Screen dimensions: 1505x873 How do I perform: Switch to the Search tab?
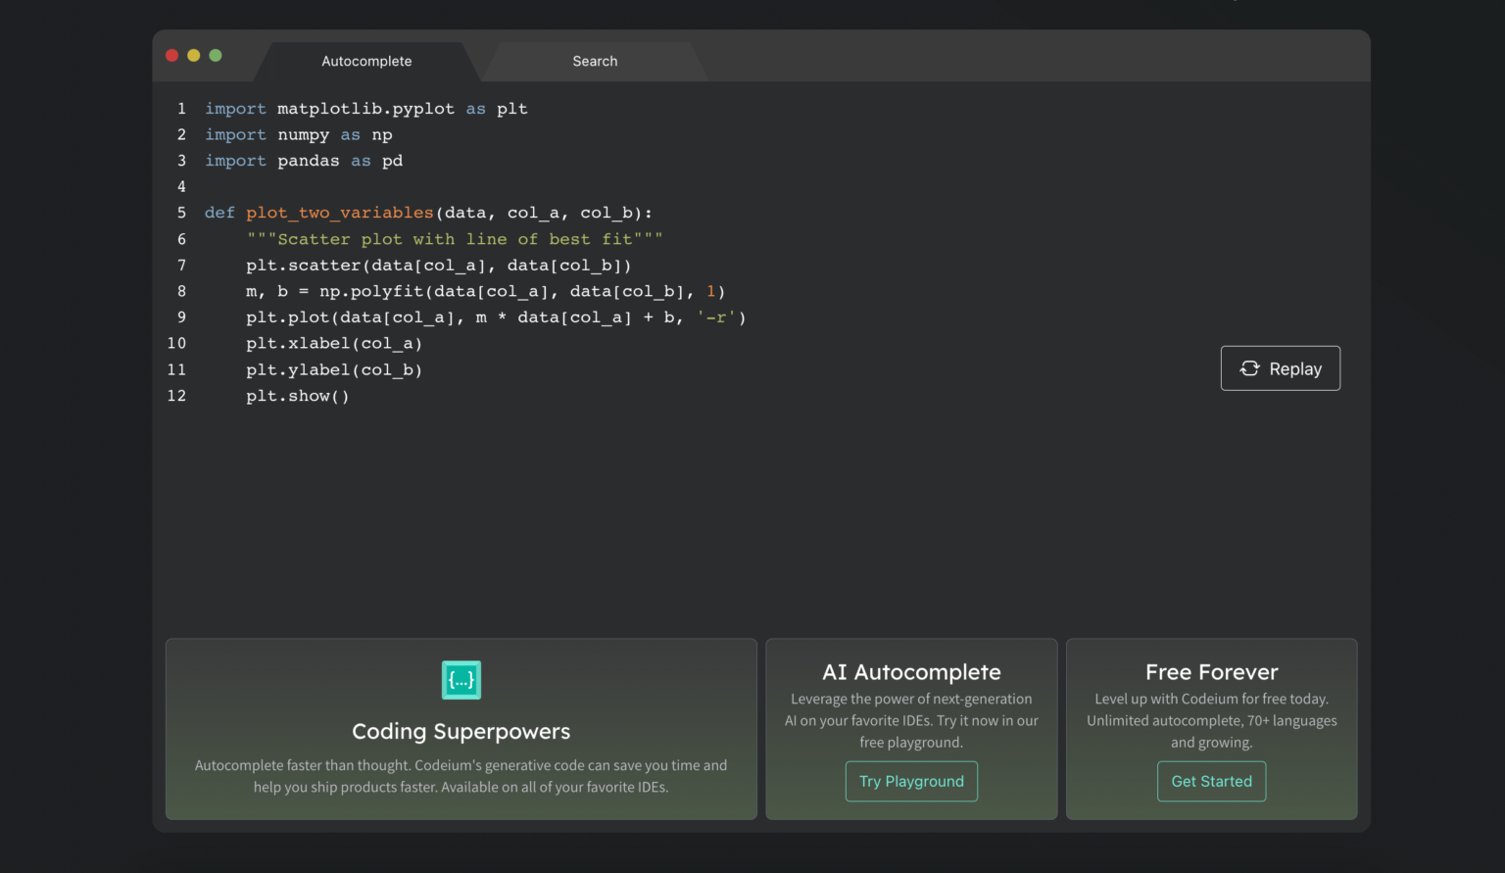click(594, 61)
